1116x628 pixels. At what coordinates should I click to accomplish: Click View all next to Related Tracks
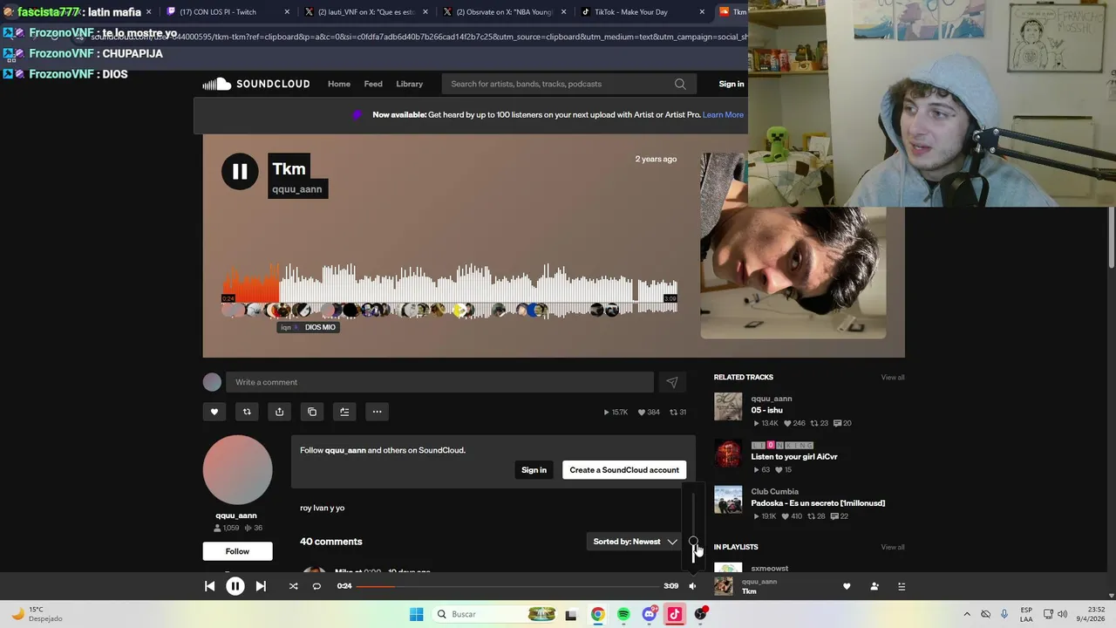click(893, 377)
